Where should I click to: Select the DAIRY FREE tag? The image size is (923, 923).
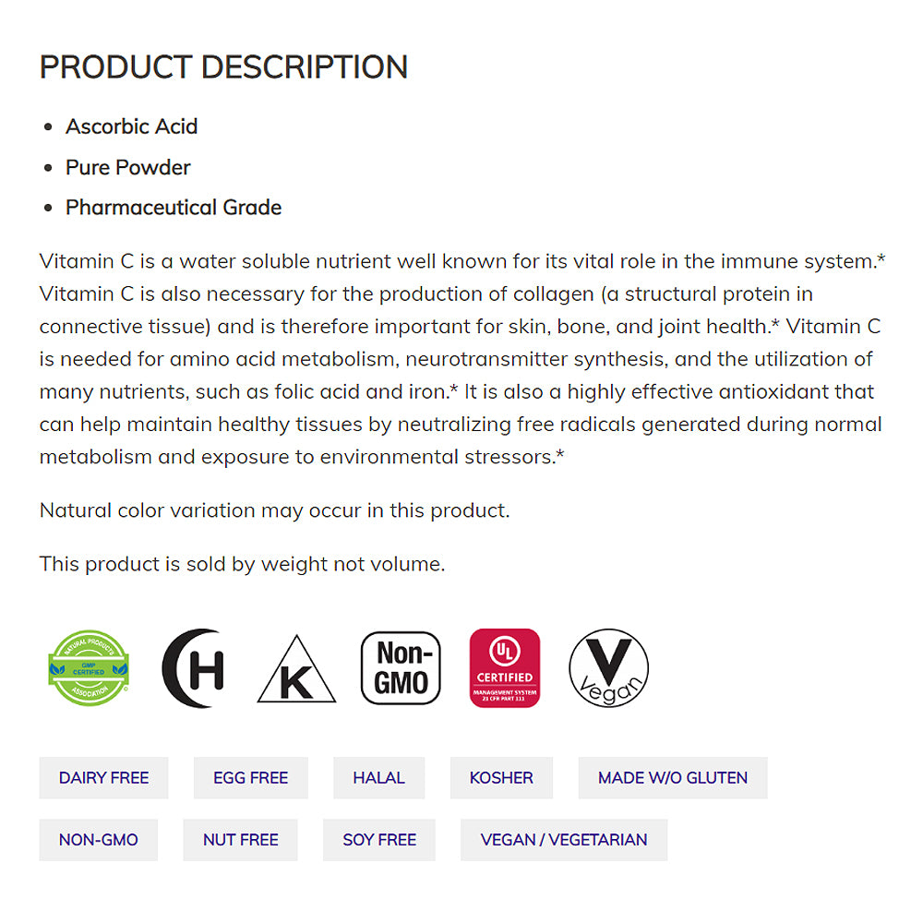[x=103, y=778]
